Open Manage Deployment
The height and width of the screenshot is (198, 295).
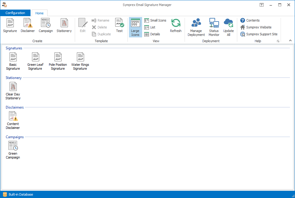(196, 27)
